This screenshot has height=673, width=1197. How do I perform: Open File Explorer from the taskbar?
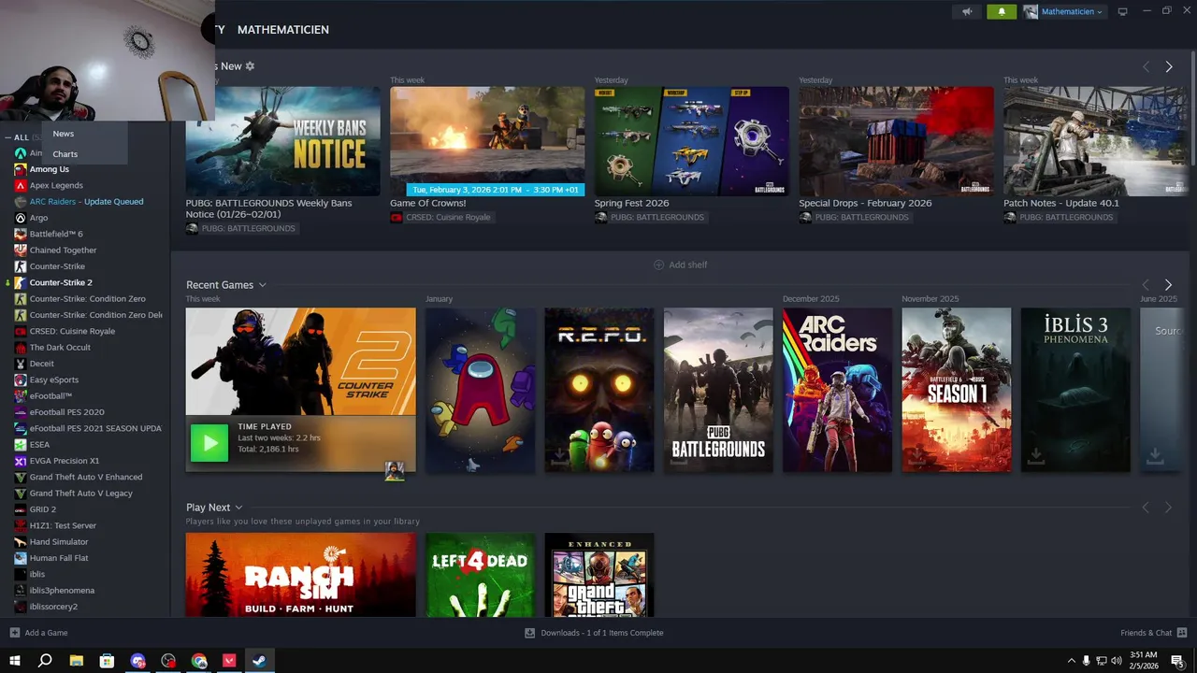[77, 661]
